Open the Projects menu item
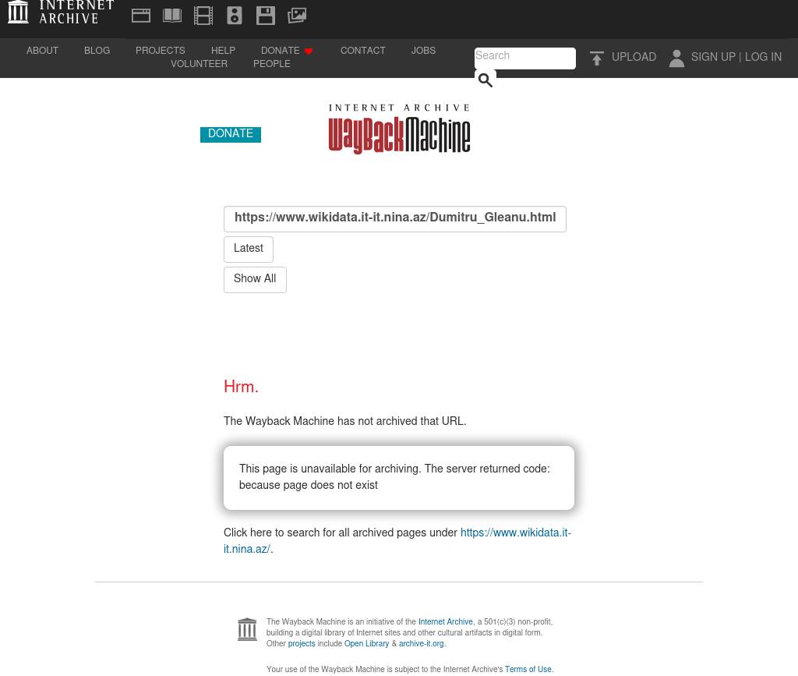This screenshot has height=676, width=798. pos(160,51)
